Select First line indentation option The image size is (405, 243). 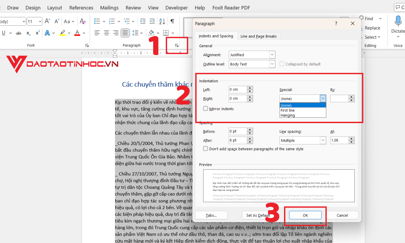coord(288,110)
